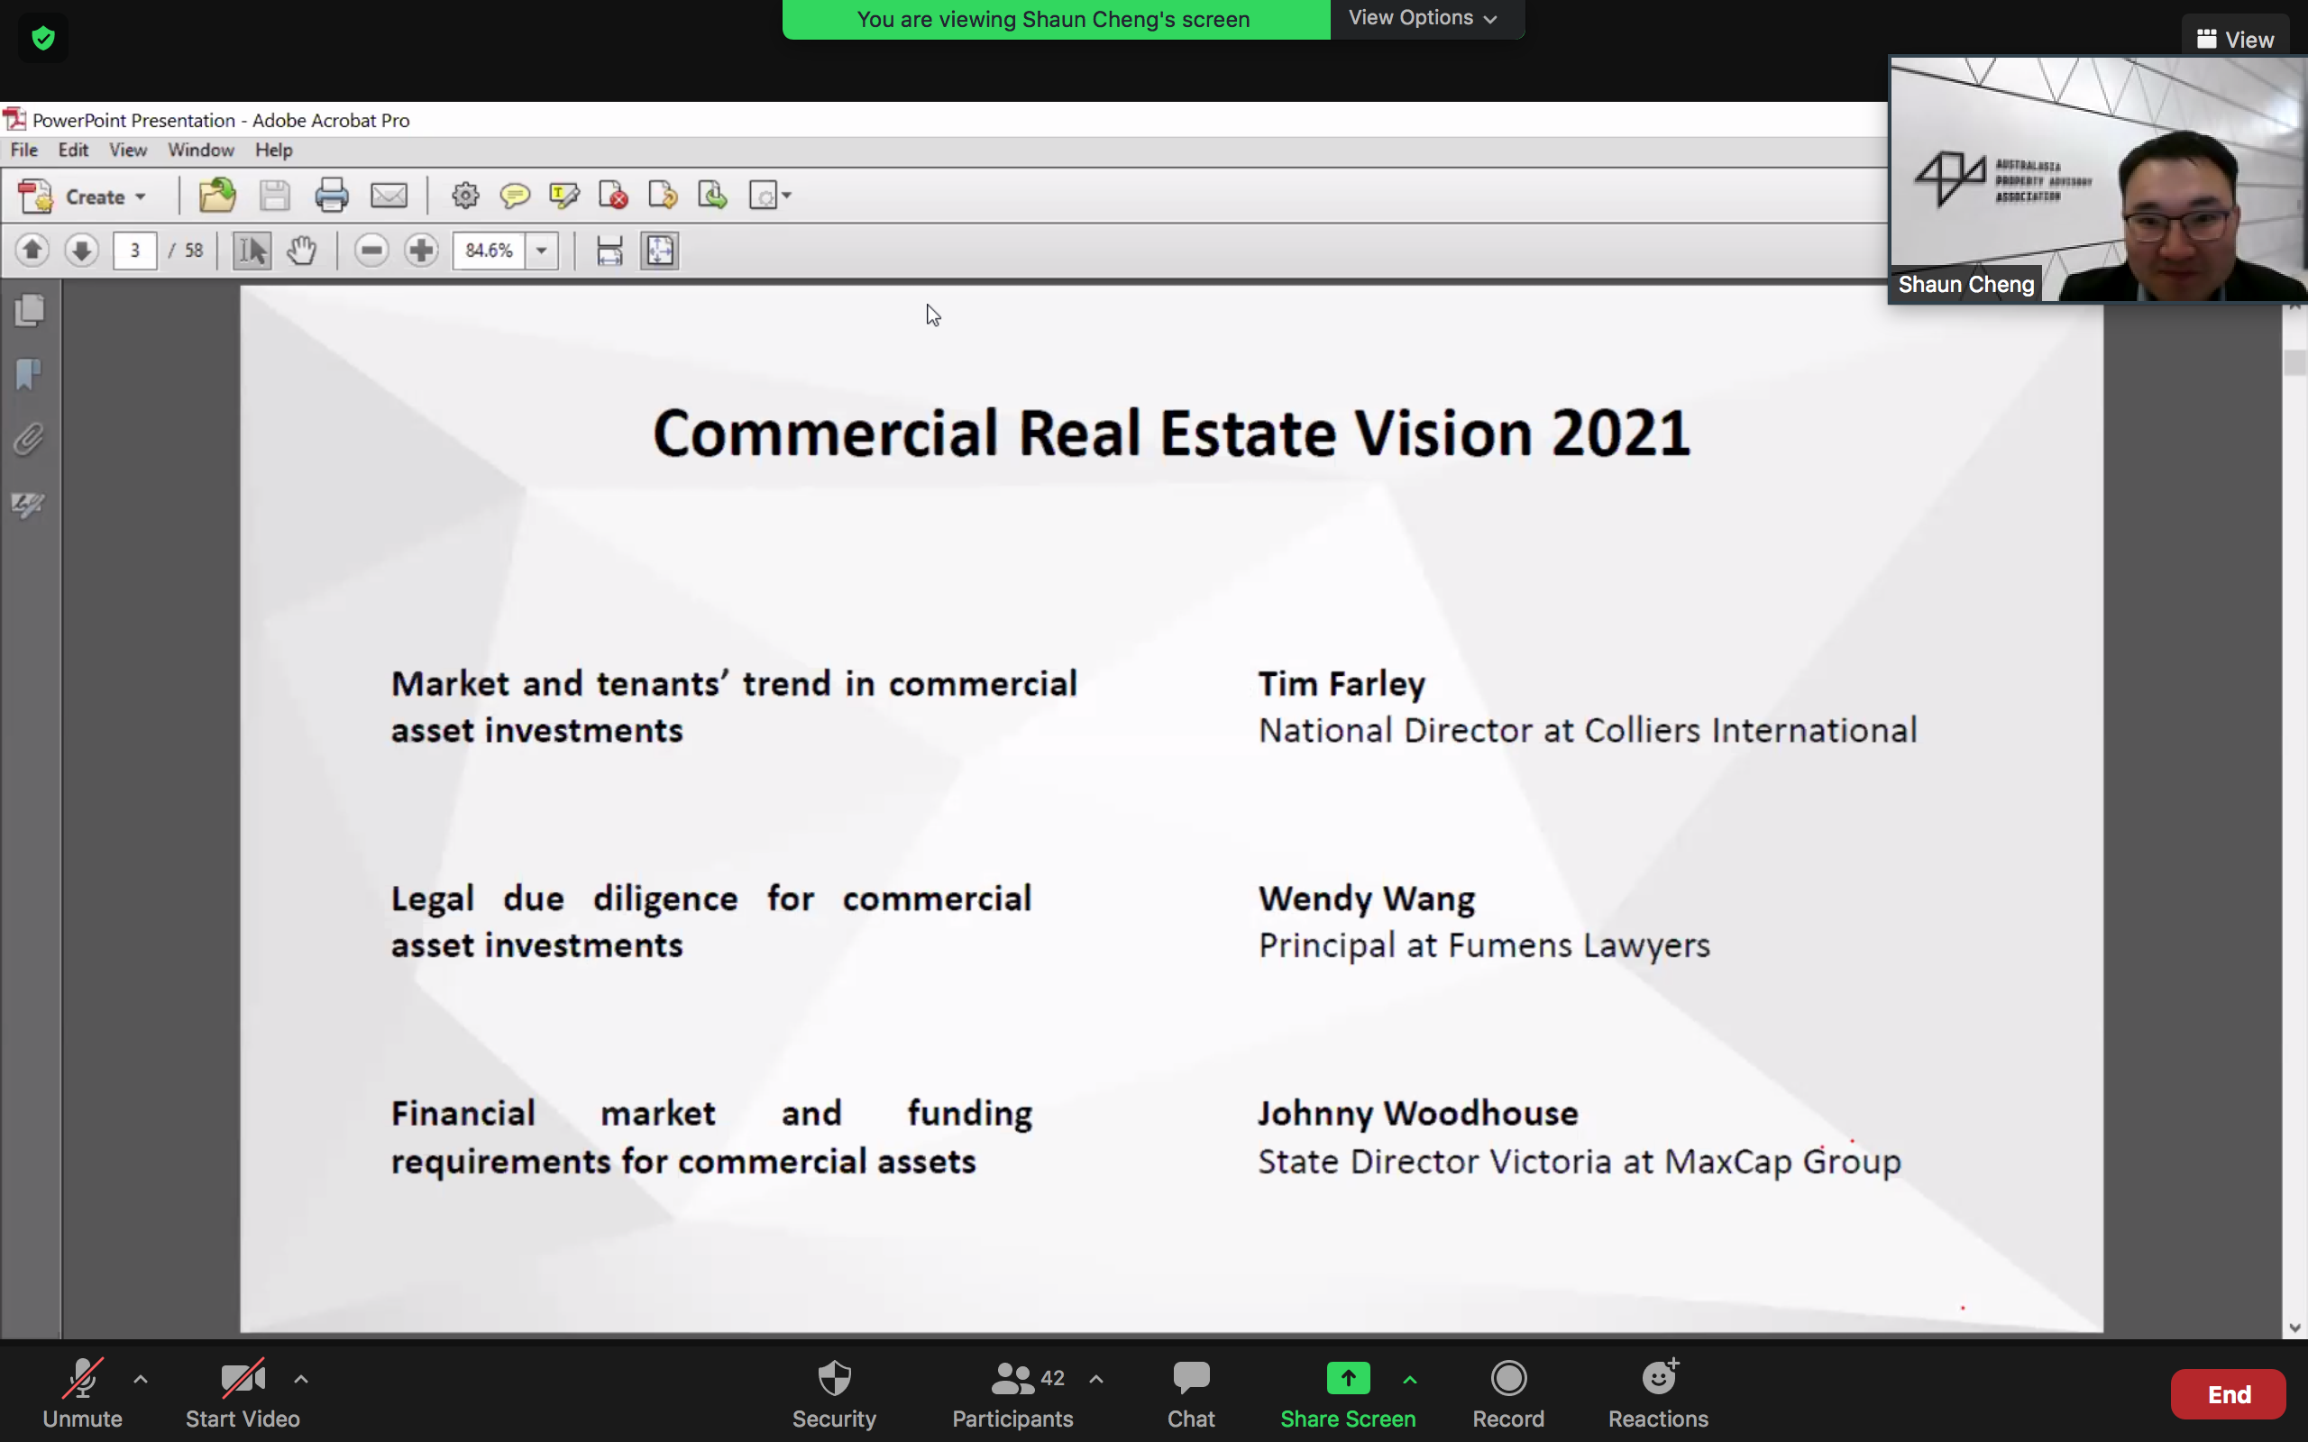Viewport: 2308px width, 1442px height.
Task: Go to previous page with up arrow
Action: point(32,250)
